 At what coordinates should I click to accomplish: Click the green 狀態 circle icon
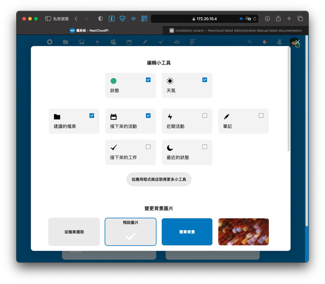pos(113,81)
